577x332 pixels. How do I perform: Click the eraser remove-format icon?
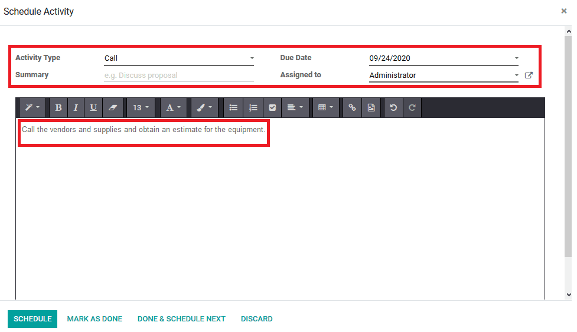(x=113, y=107)
